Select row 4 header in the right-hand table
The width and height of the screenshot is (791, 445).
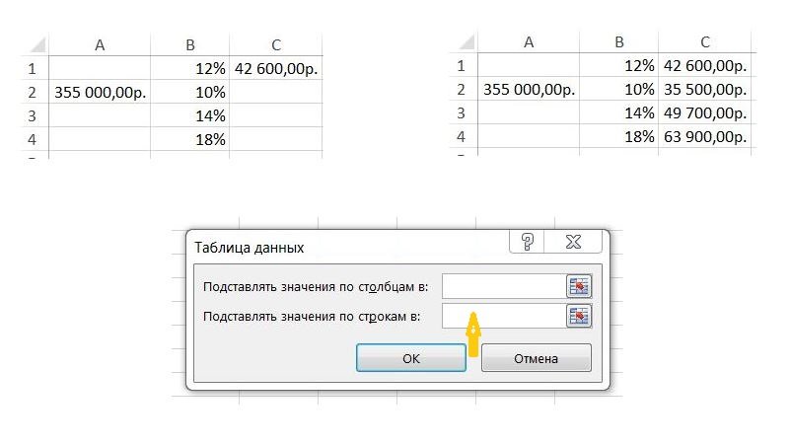point(462,136)
